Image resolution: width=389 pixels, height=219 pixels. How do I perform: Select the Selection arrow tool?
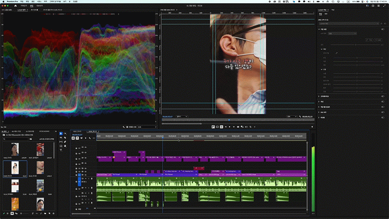(x=61, y=133)
